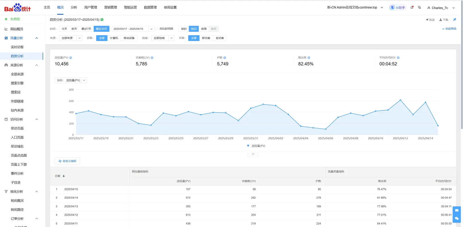
Task: Open the 用户管理 top menu
Action: click(x=91, y=8)
